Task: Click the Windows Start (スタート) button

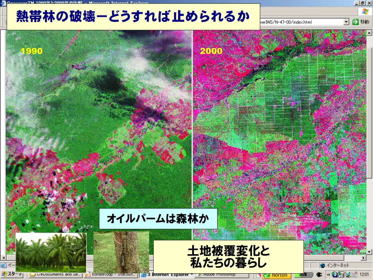Action: 12,274
